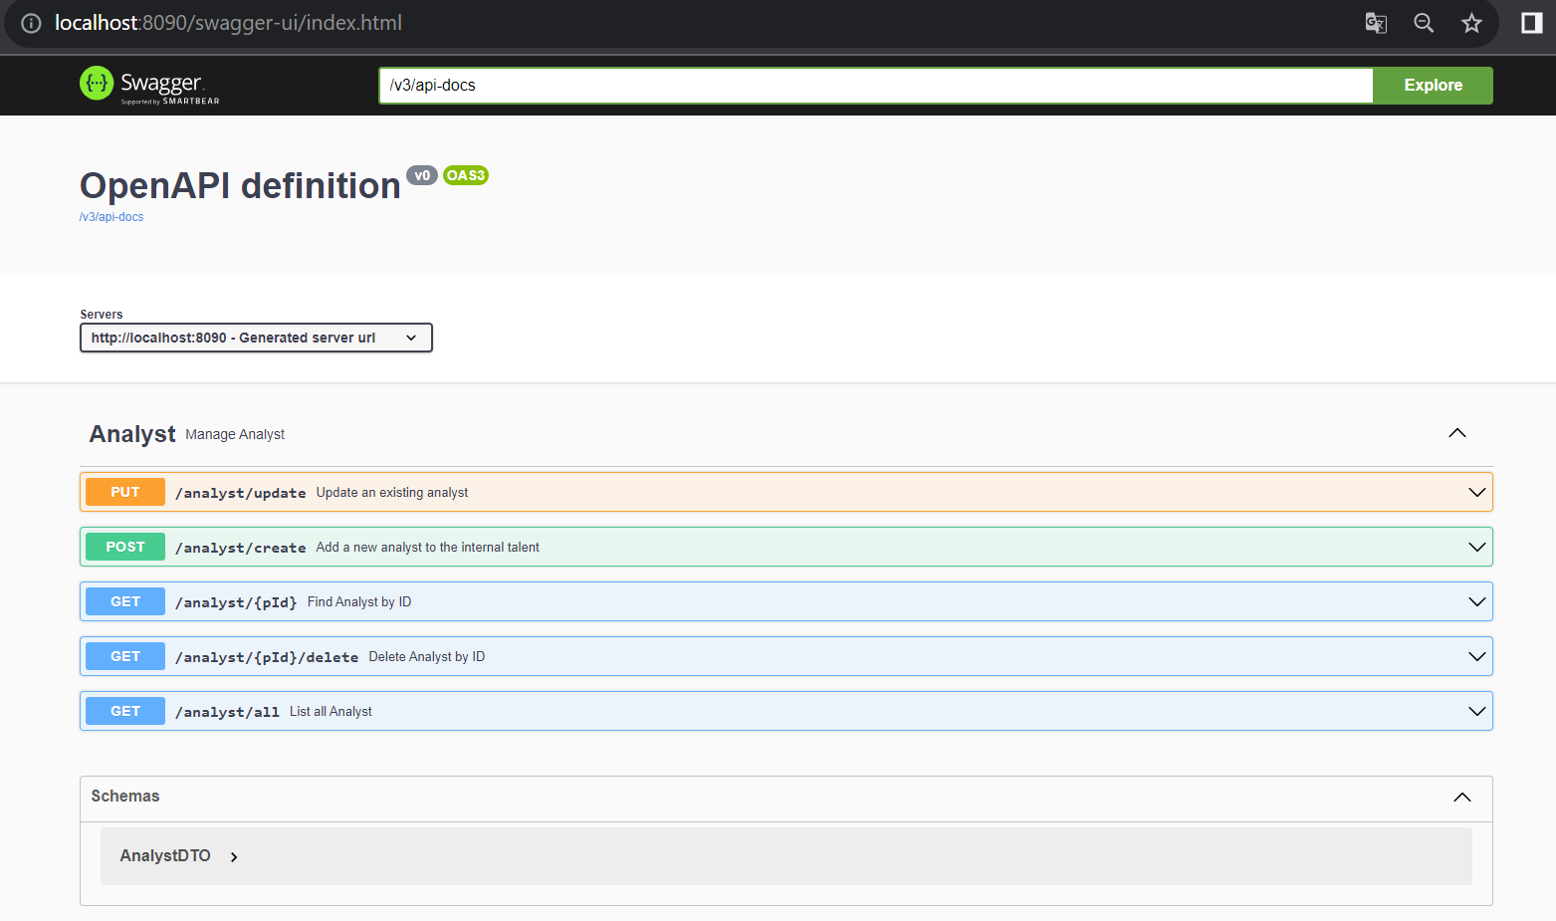
Task: Click the 'Manage Analyst' description text
Action: click(x=235, y=434)
